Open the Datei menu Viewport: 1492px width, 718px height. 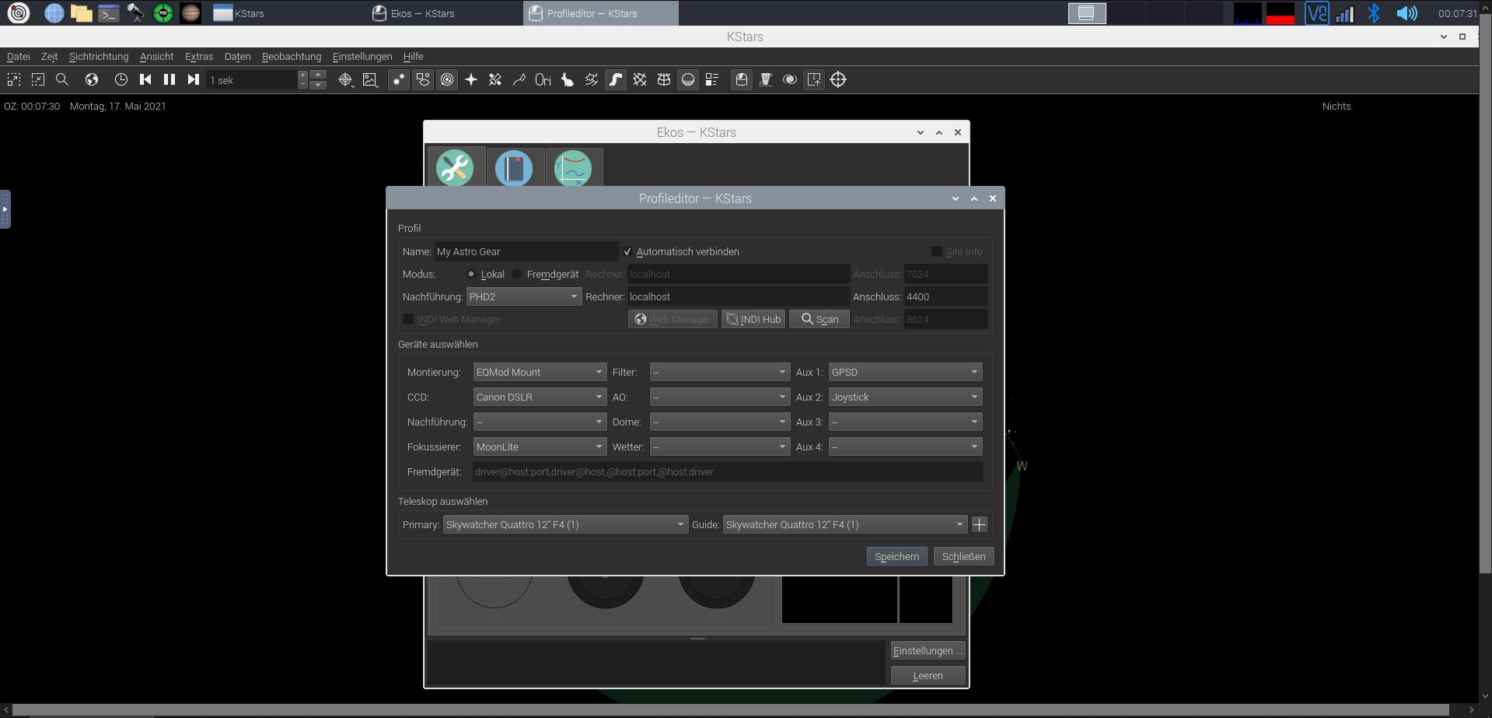pyautogui.click(x=19, y=56)
